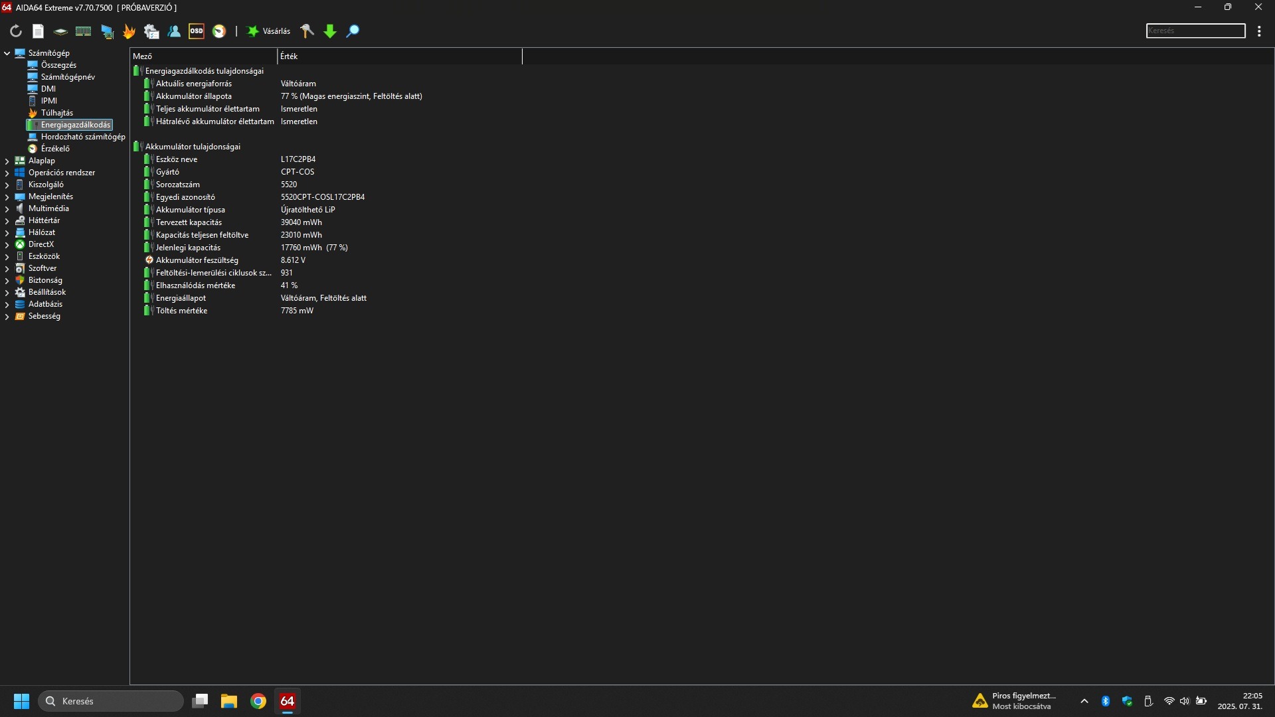Viewport: 1275px width, 717px height.
Task: Collapse the Számítógép tree node
Action: (x=7, y=53)
